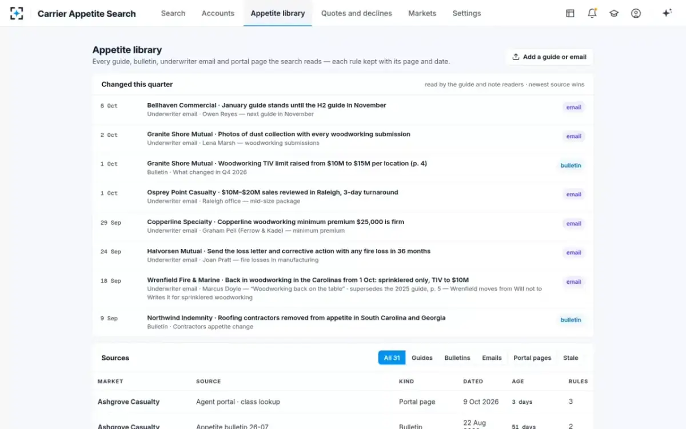Click bulletin tag on Northwind Indemnity row
This screenshot has width=686, height=429.
[x=571, y=320]
